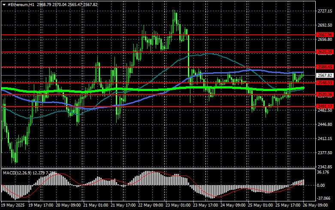Click the 21 May 01:00 time label

point(96,205)
